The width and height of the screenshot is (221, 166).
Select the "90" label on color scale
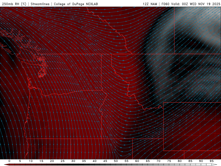(x=201, y=161)
